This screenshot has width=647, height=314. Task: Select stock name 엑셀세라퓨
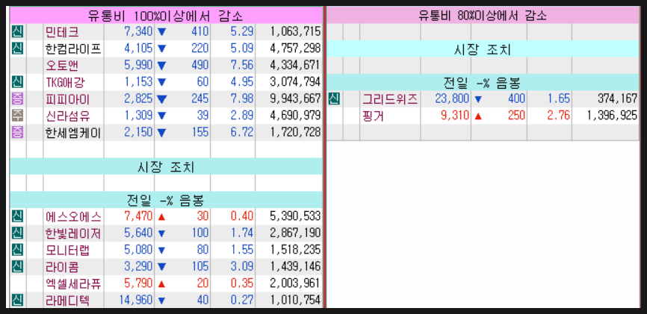73,283
